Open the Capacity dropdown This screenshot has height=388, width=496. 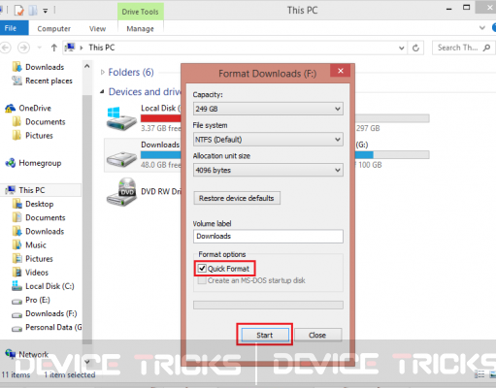[x=268, y=109]
